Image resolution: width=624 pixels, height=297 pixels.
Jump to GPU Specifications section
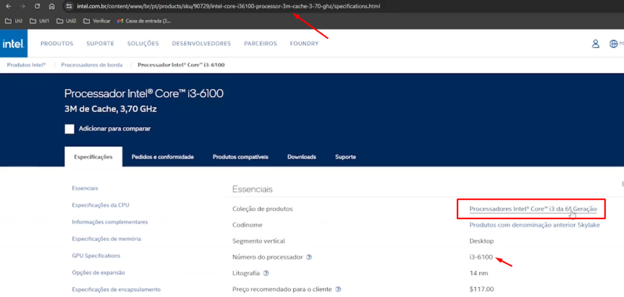point(96,256)
